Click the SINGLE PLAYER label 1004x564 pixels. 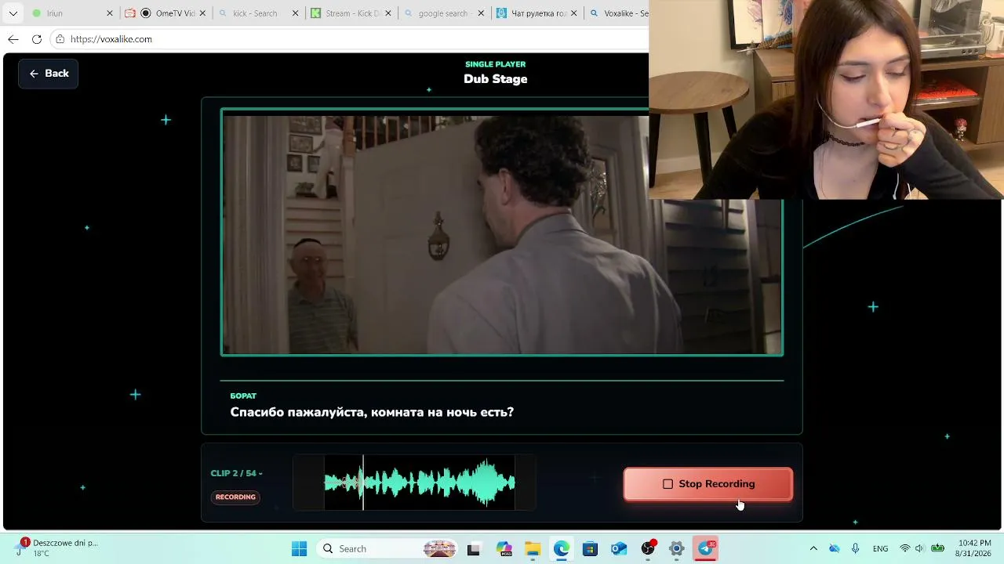496,64
